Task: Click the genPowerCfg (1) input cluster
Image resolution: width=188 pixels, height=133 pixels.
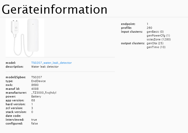Action: 158,36
